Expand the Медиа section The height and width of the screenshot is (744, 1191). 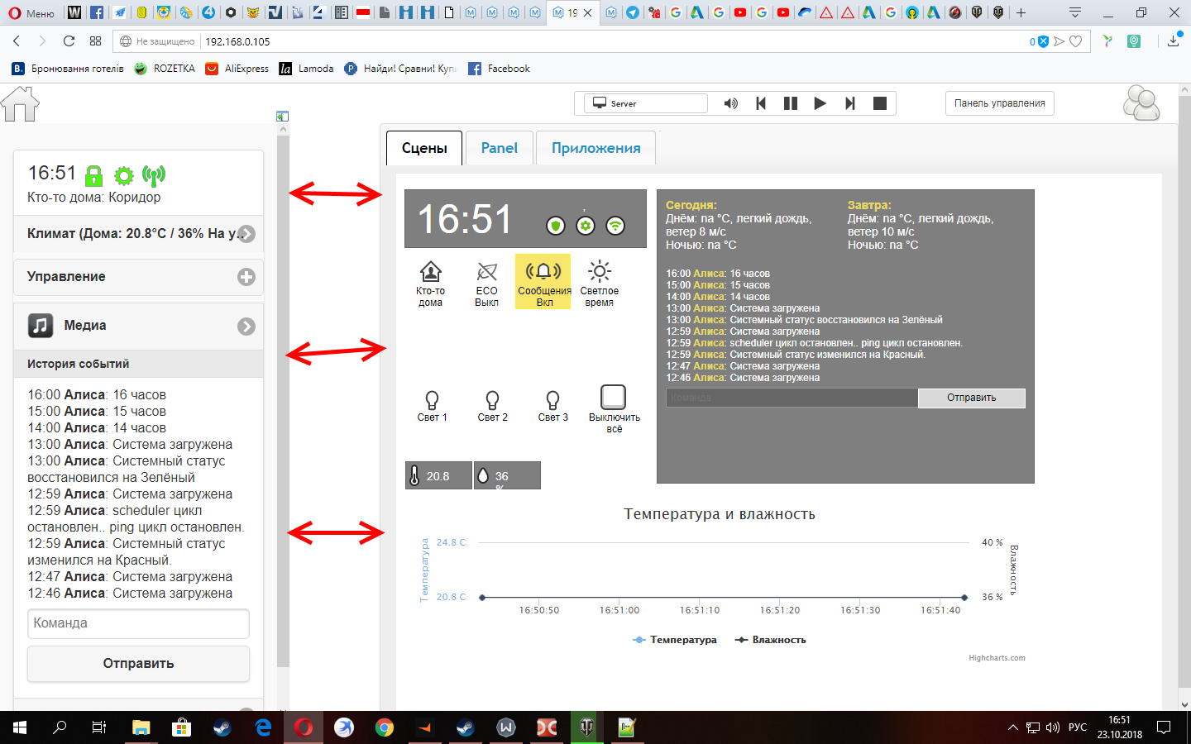coord(246,327)
